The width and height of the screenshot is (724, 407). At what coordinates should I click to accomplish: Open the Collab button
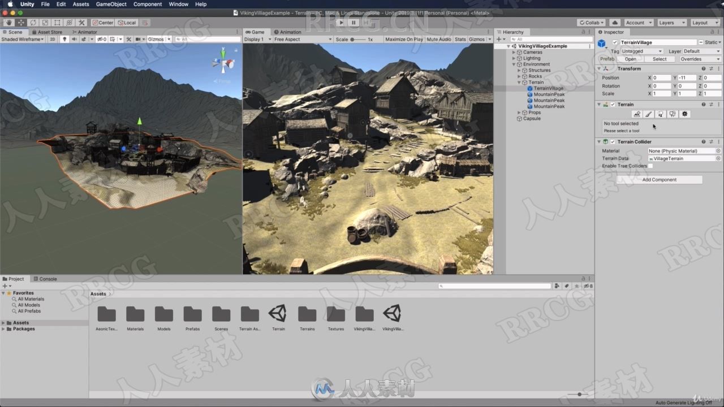592,23
